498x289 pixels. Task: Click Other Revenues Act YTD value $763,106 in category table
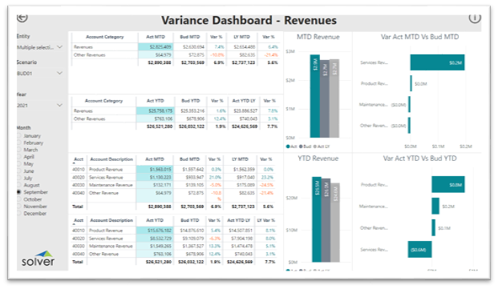[x=156, y=118]
